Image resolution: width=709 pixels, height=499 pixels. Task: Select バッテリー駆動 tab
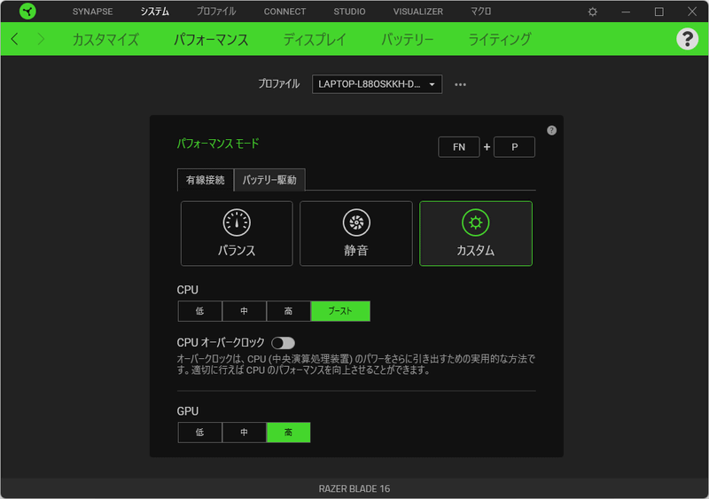point(269,180)
